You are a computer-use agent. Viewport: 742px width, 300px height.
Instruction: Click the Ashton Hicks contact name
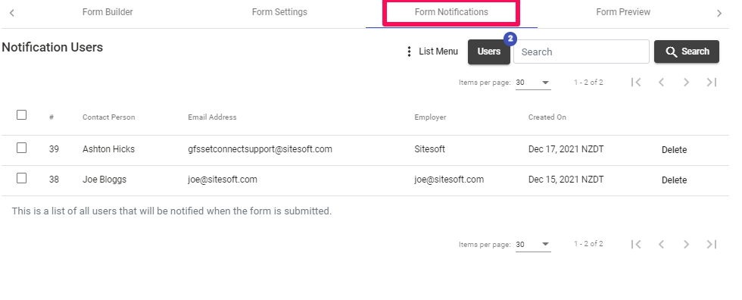pos(108,149)
